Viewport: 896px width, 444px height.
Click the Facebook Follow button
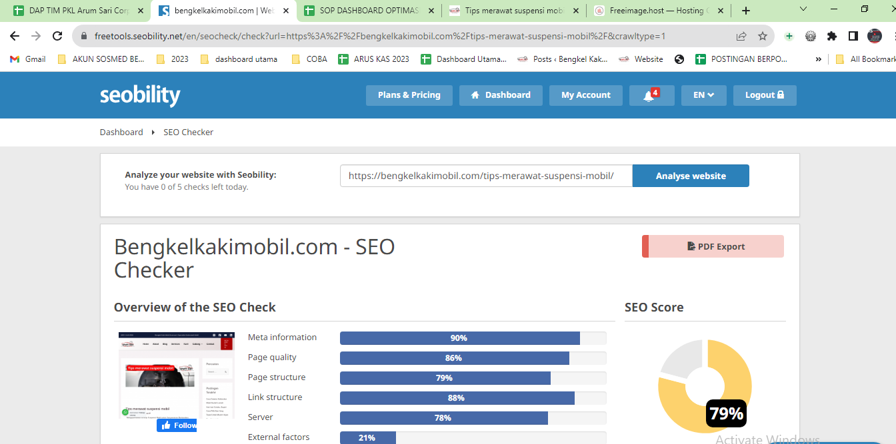[x=177, y=425]
